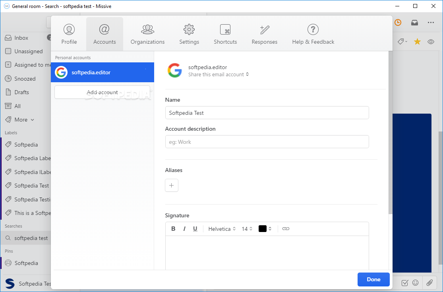443x292 pixels.
Task: Click the orange snooze clock icon
Action: click(398, 23)
